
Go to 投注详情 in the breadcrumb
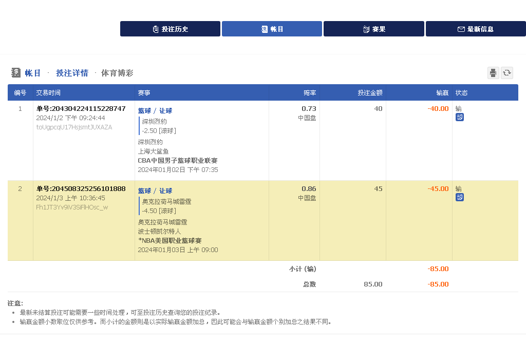click(x=72, y=73)
